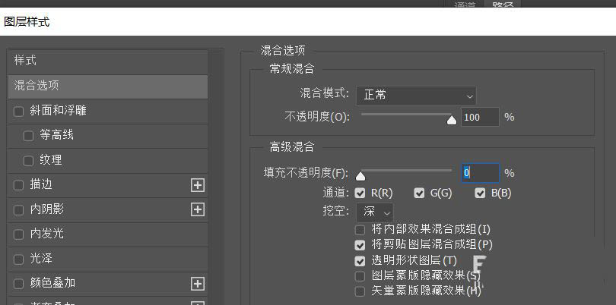
Task: Click the 填充不透明度 value field showing 0
Action: [480, 173]
